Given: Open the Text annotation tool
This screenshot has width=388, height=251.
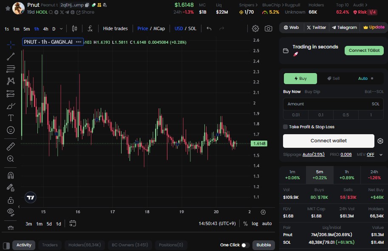Looking at the screenshot, I should point(10,118).
